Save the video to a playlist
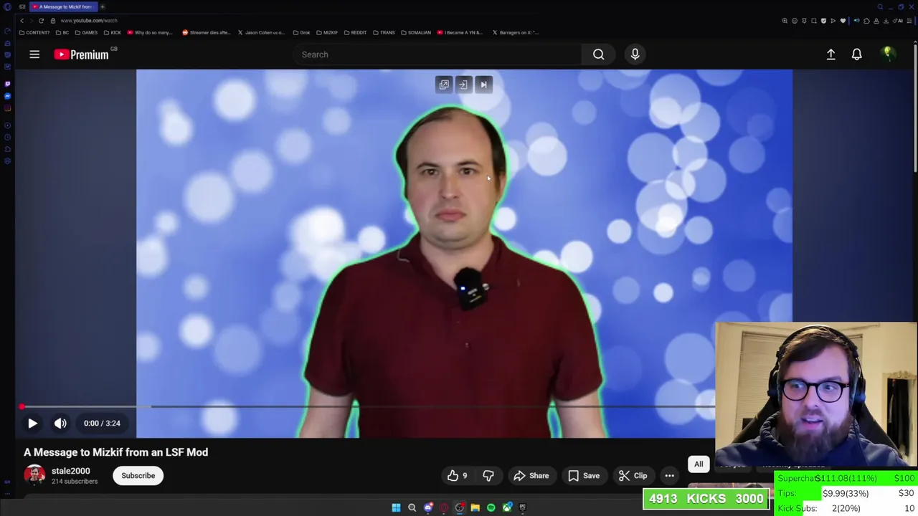The image size is (918, 516). tap(583, 475)
